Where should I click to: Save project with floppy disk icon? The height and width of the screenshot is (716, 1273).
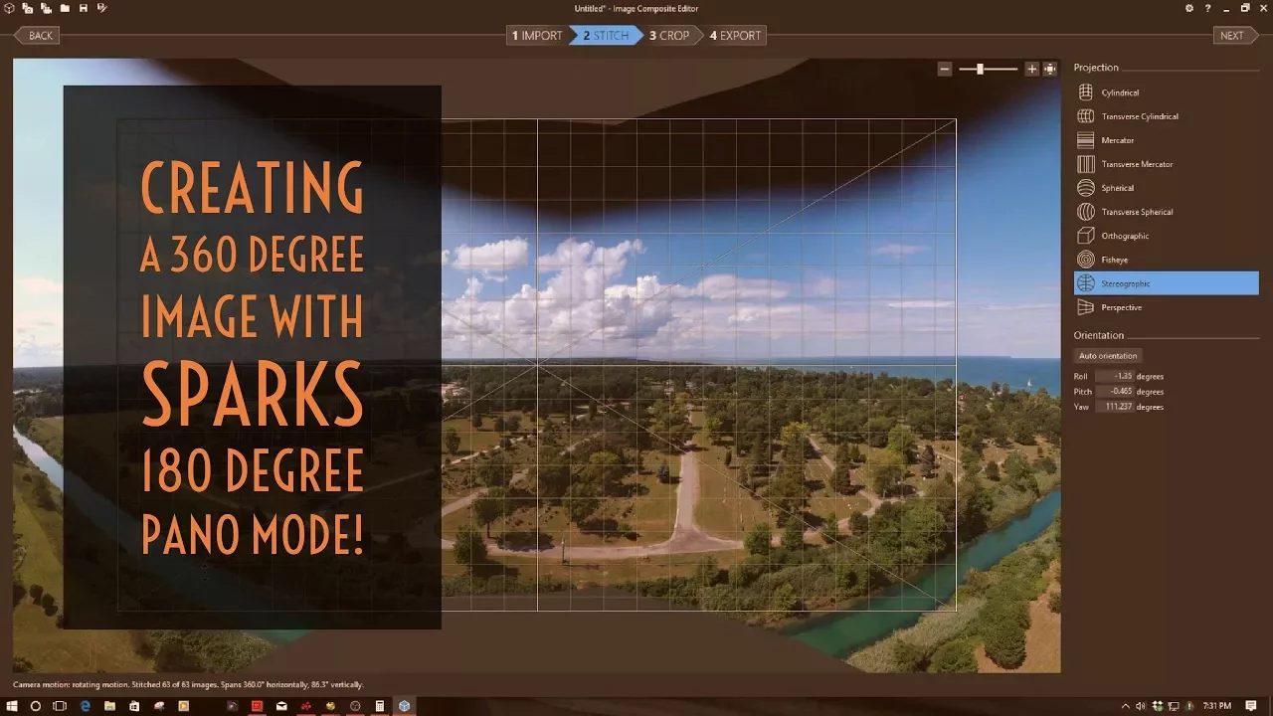(x=84, y=8)
